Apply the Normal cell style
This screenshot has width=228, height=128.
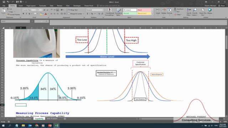130,10
